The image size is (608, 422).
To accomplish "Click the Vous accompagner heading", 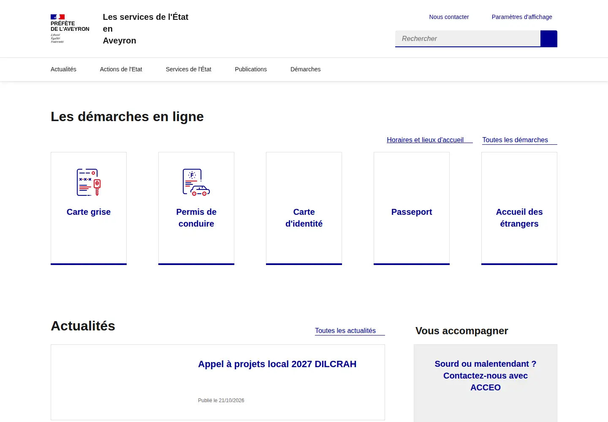I will [462, 331].
